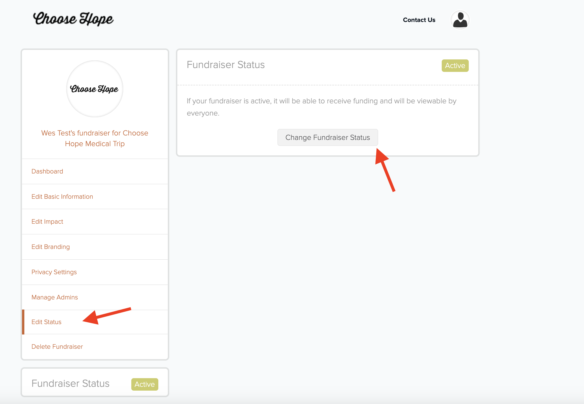Click the Fundraiser Status heading in main panel
Viewport: 584px width, 404px height.
pos(226,65)
